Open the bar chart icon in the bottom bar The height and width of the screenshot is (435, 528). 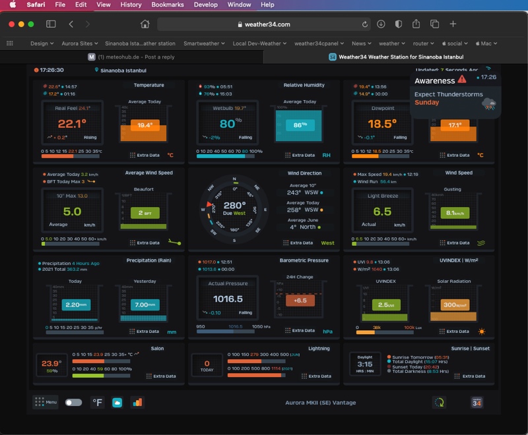[x=137, y=403]
